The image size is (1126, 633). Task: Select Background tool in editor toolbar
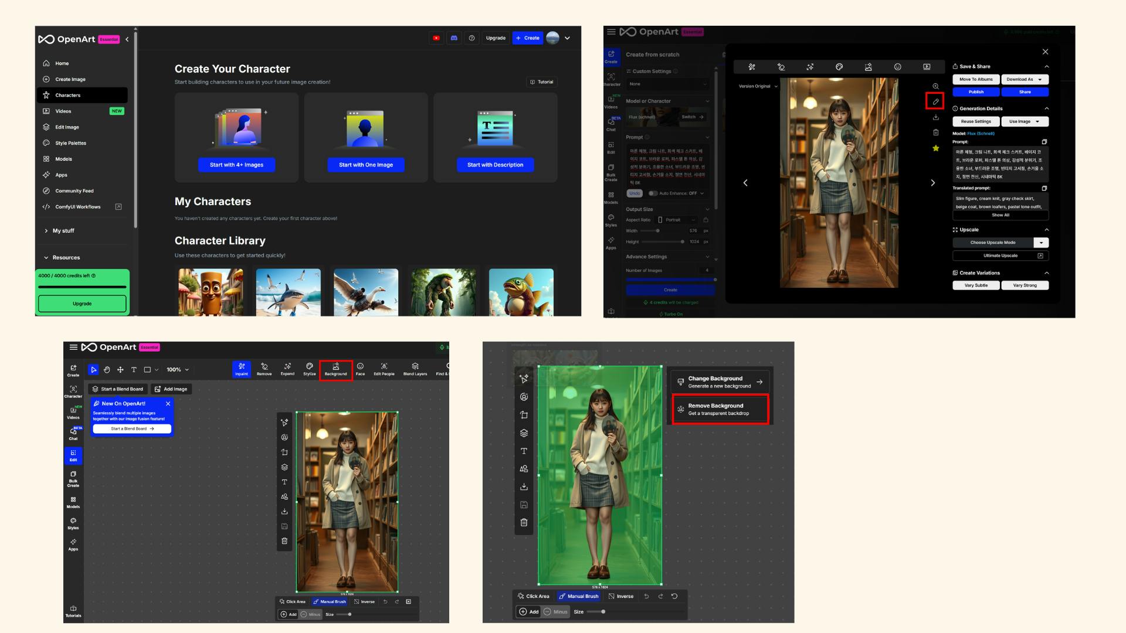coord(336,370)
